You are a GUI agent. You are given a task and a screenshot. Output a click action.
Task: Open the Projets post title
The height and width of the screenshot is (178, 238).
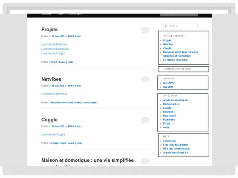tap(50, 29)
